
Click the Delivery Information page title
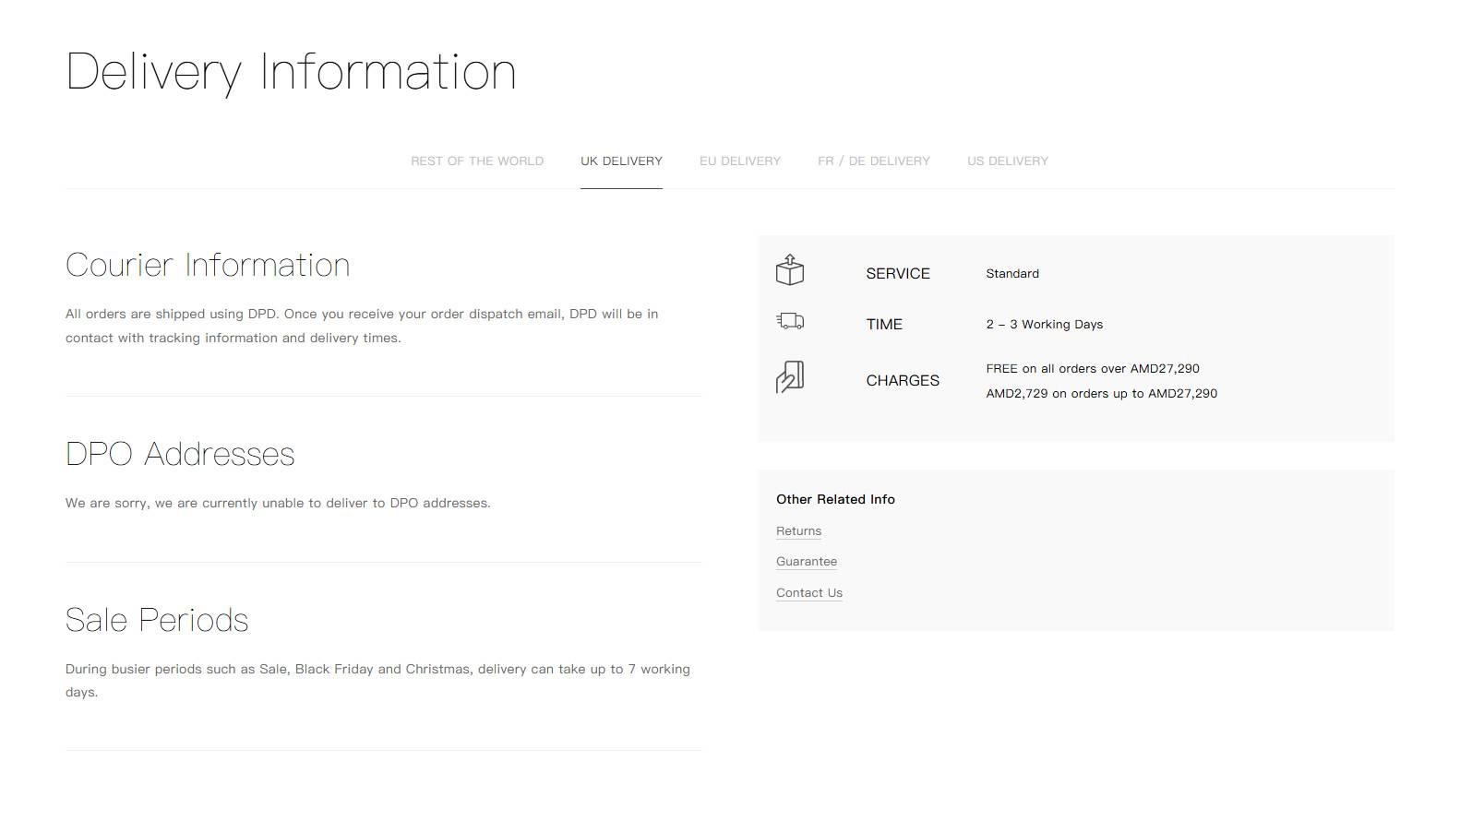click(291, 72)
